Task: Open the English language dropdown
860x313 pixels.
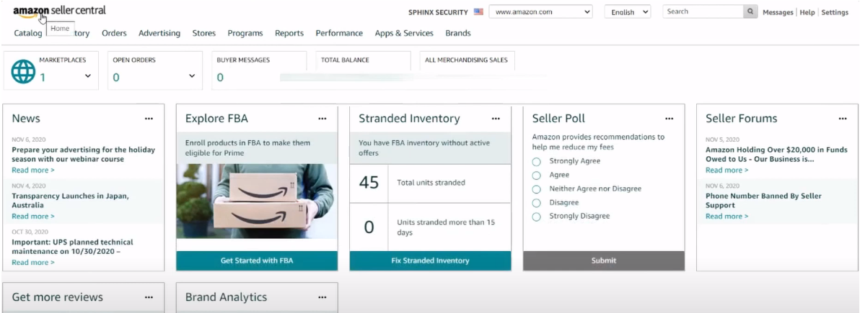Action: [627, 12]
